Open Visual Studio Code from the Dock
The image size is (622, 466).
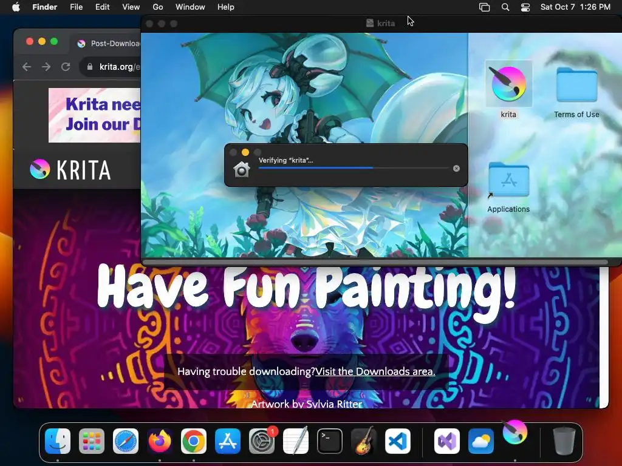[397, 441]
